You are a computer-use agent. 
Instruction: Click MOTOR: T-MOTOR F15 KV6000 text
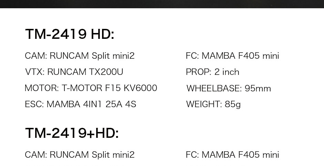pos(91,88)
